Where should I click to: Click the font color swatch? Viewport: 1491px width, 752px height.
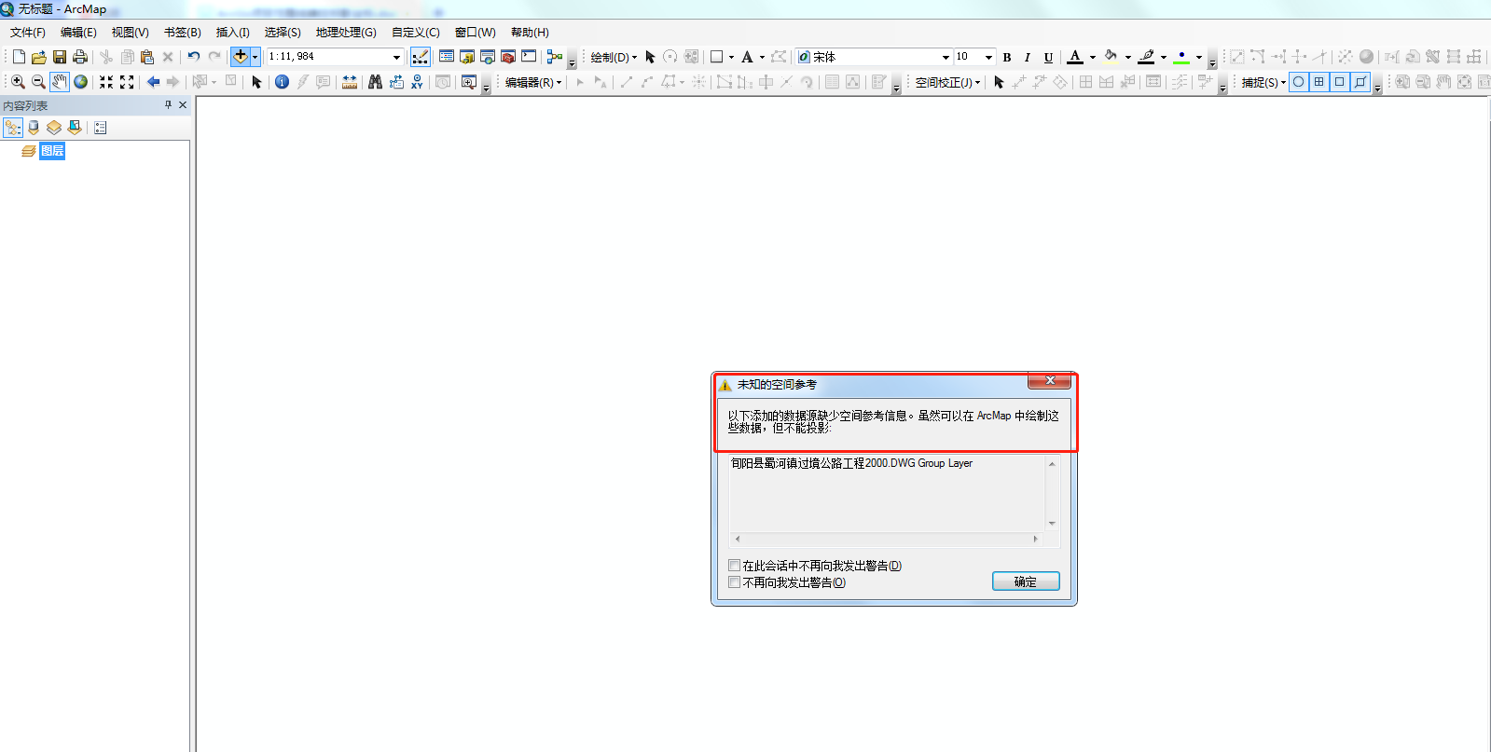pos(1075,57)
